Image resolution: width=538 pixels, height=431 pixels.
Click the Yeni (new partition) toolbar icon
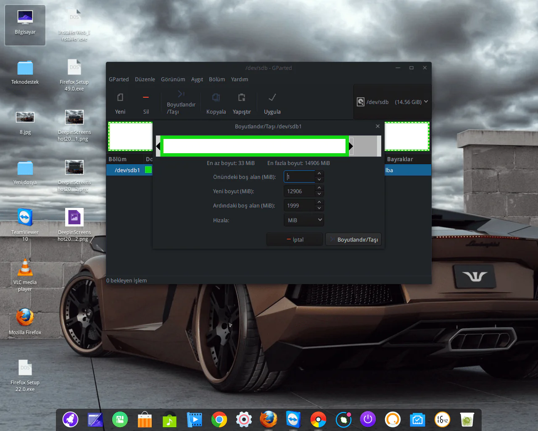(x=120, y=98)
